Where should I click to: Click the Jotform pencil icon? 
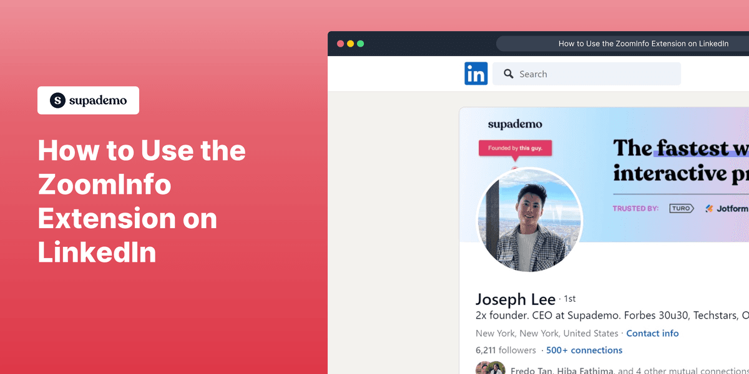tap(708, 208)
